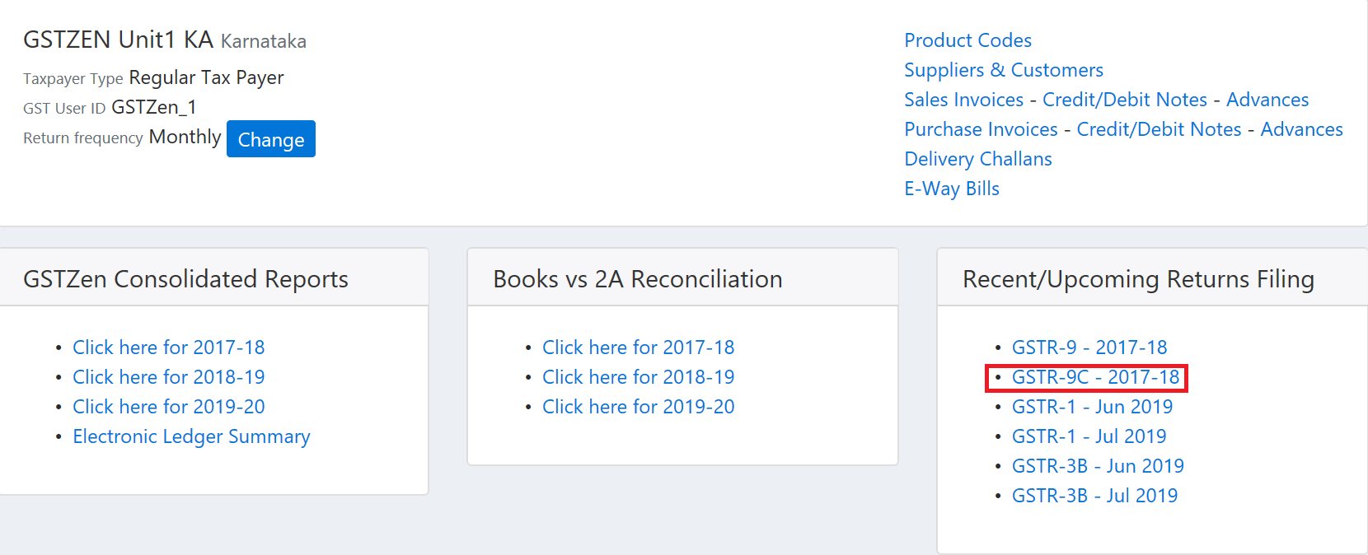Click the Change button for return frequency
The image size is (1368, 555).
click(x=270, y=138)
